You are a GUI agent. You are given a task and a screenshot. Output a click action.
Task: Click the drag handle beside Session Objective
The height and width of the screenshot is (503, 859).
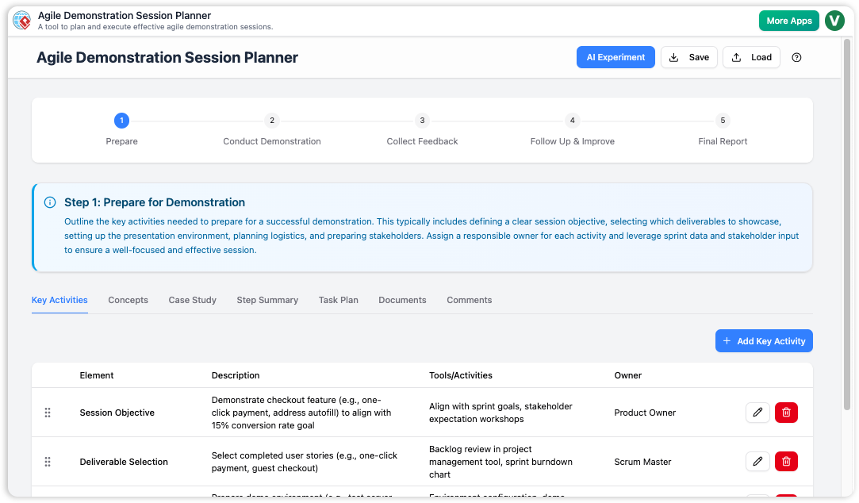pyautogui.click(x=48, y=413)
